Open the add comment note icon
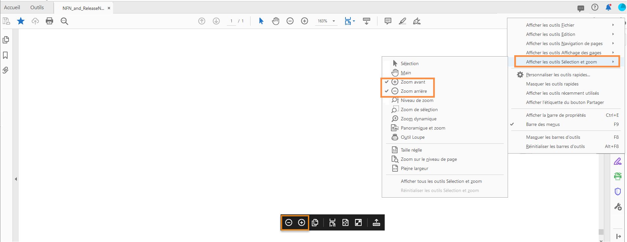This screenshot has height=242, width=627. (388, 21)
